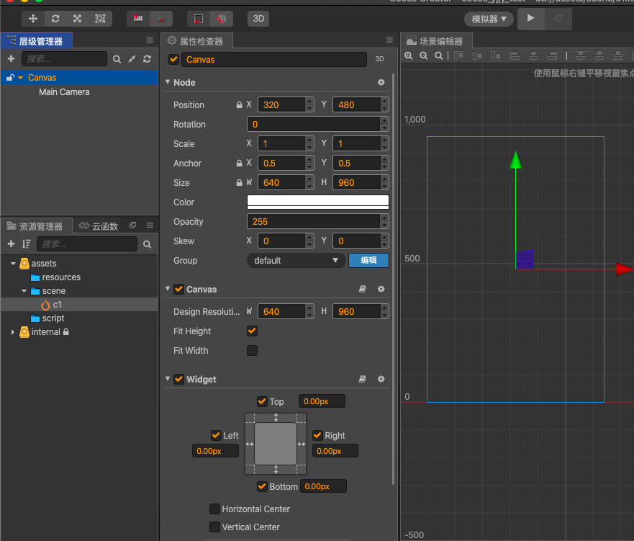Image resolution: width=634 pixels, height=541 pixels.
Task: Open Widget component help documentation icon
Action: [363, 379]
